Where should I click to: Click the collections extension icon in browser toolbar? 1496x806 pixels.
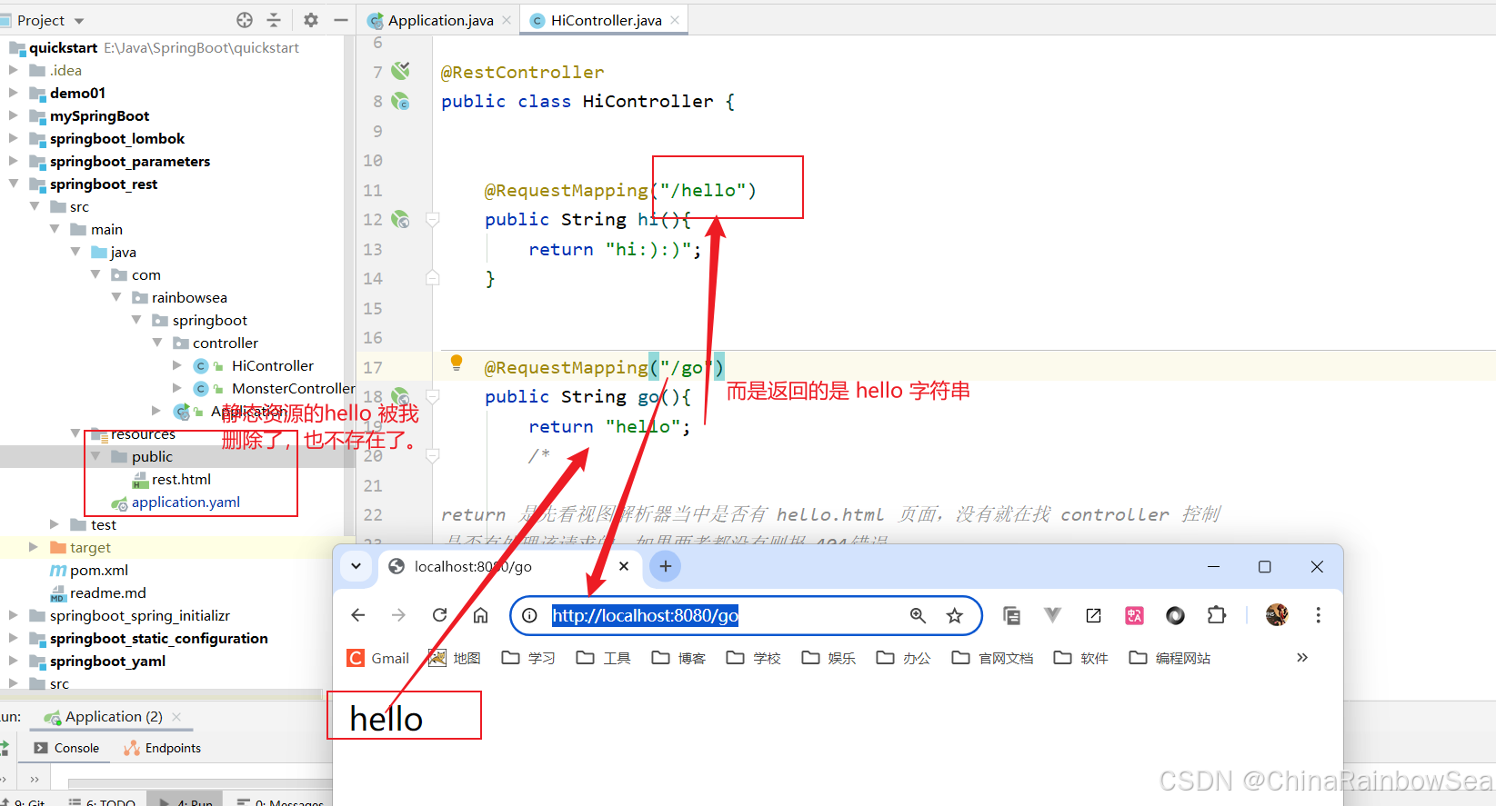pyautogui.click(x=1011, y=615)
